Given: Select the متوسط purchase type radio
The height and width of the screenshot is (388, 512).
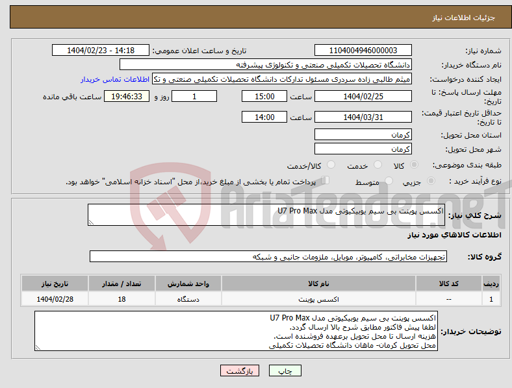Looking at the screenshot, I should pyautogui.click(x=389, y=181).
